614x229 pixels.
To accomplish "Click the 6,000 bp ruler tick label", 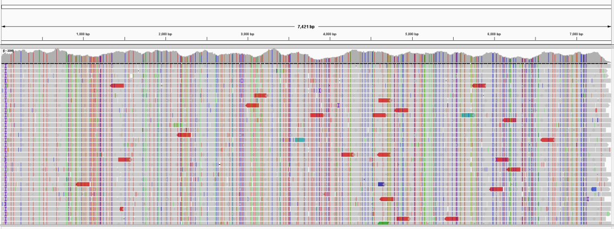I will [x=494, y=35].
